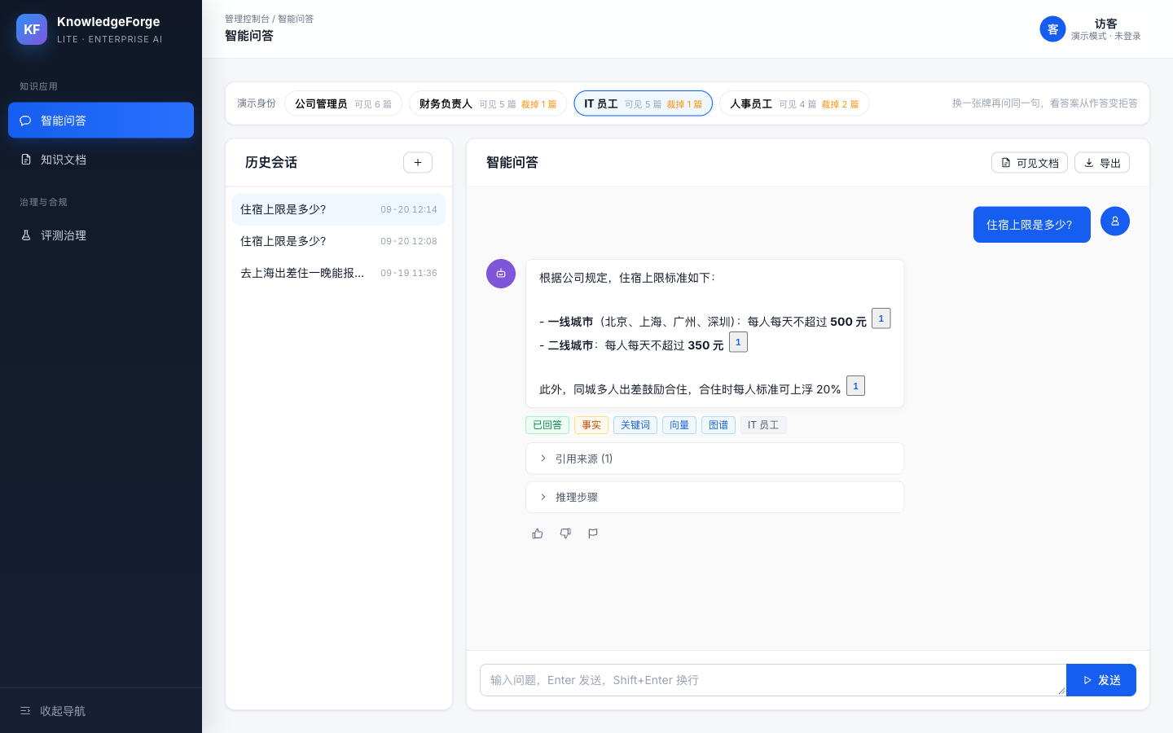
Task: Expand 推理步骤 section
Action: pyautogui.click(x=714, y=497)
